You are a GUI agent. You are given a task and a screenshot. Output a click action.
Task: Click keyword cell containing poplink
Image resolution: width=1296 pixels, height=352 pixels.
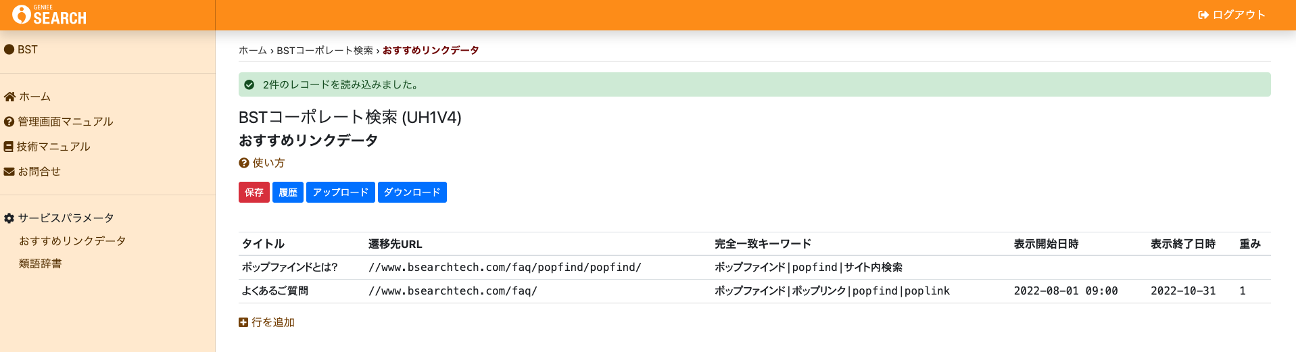coord(832,291)
